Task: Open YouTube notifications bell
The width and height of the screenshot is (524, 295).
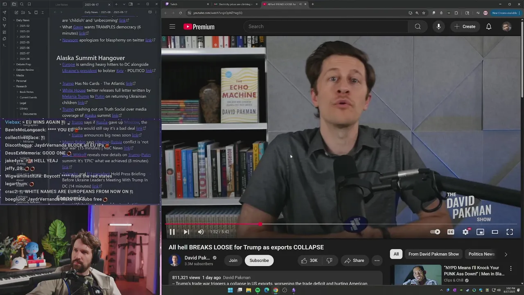Action: (x=488, y=27)
